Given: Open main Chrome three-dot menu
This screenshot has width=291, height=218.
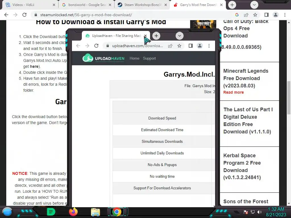Looking at the screenshot, I should (285, 15).
